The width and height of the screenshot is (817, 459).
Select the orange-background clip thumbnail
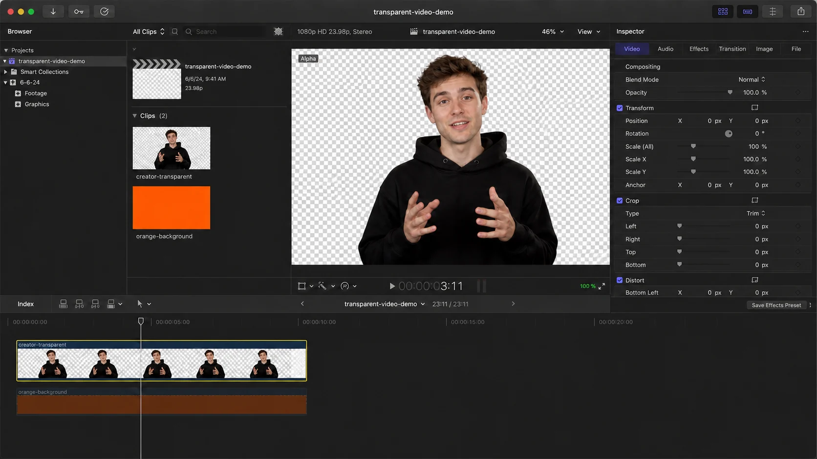171,207
